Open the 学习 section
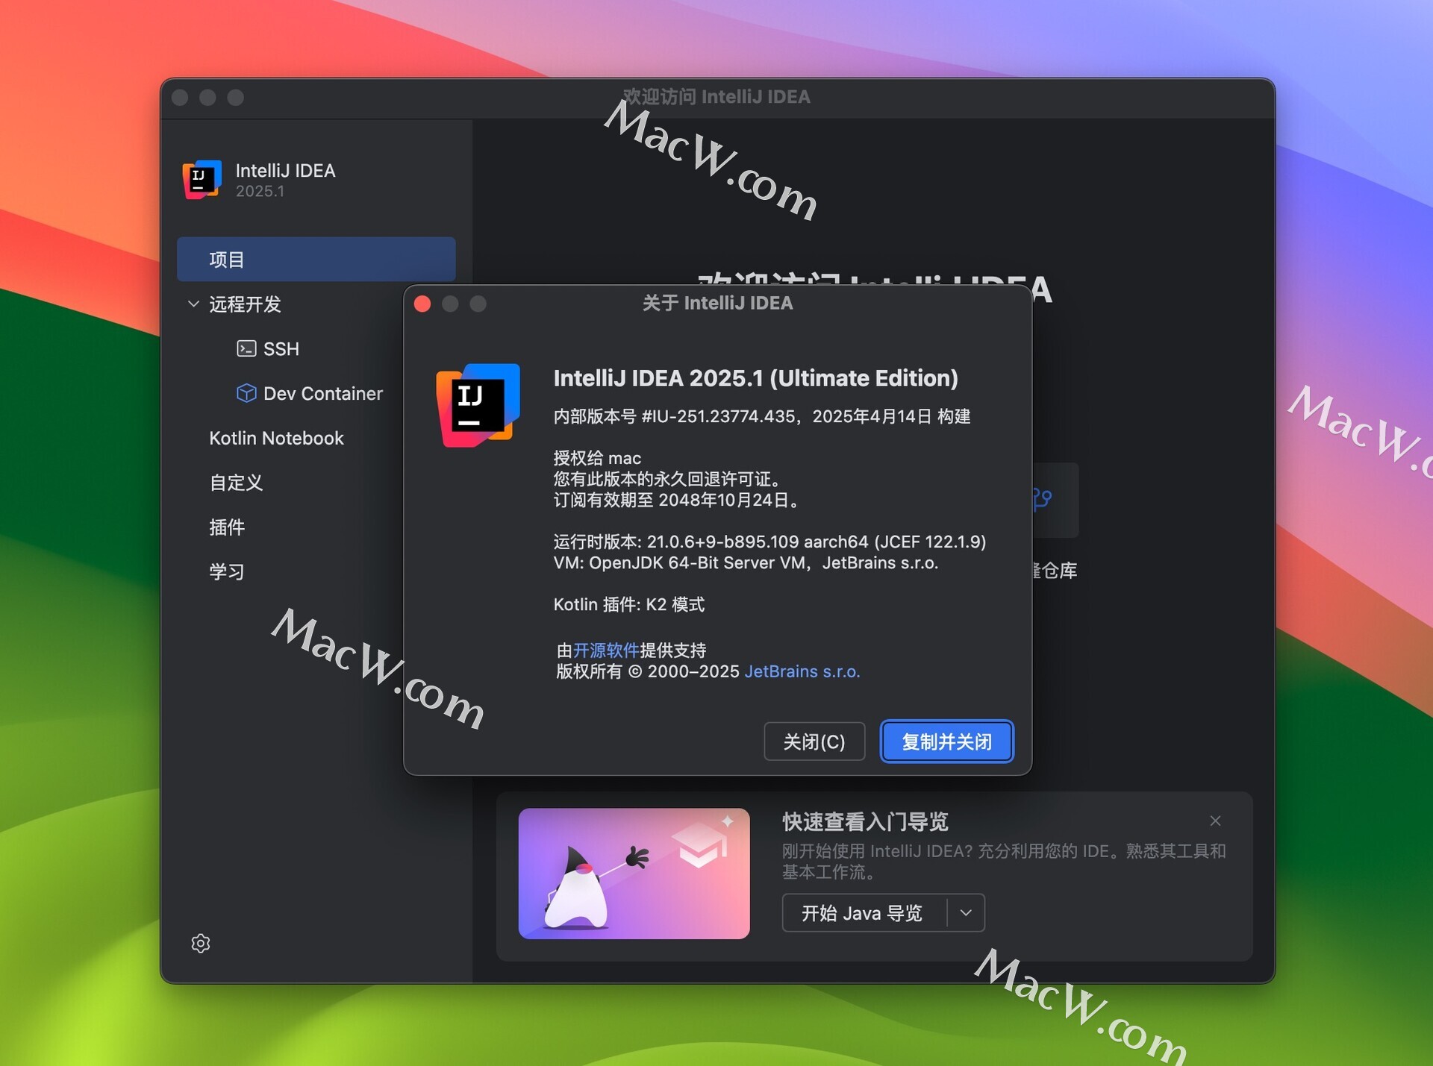Image resolution: width=1433 pixels, height=1066 pixels. pos(227,572)
